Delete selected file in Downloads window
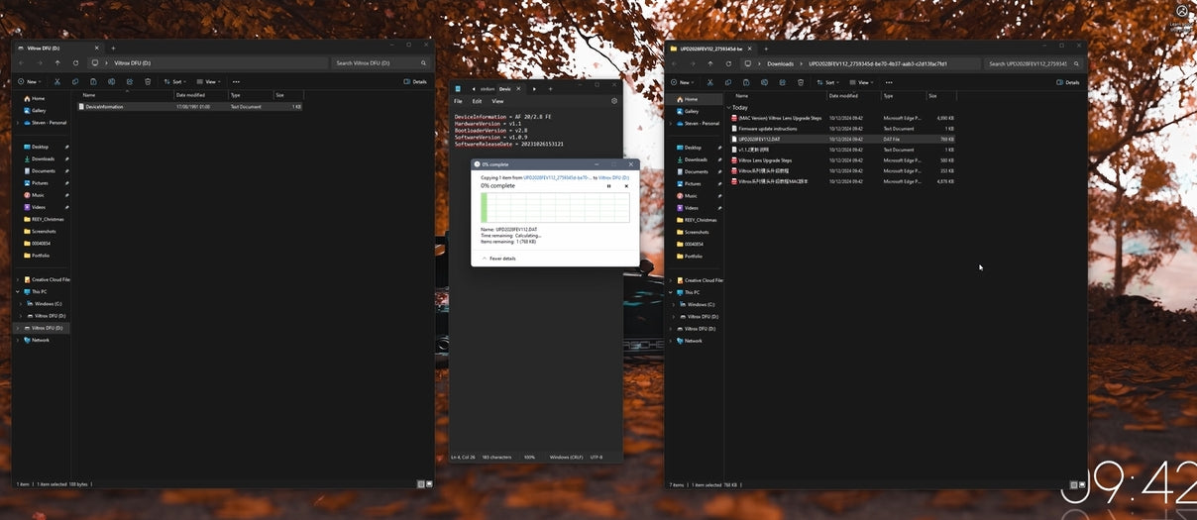The width and height of the screenshot is (1197, 520). [x=800, y=82]
